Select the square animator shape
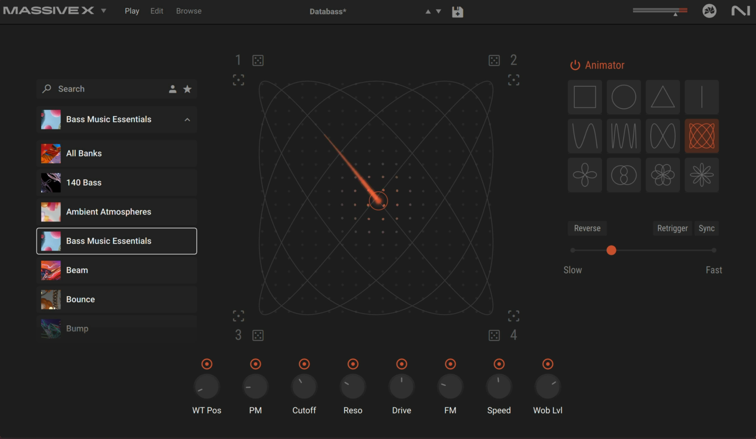 [585, 97]
